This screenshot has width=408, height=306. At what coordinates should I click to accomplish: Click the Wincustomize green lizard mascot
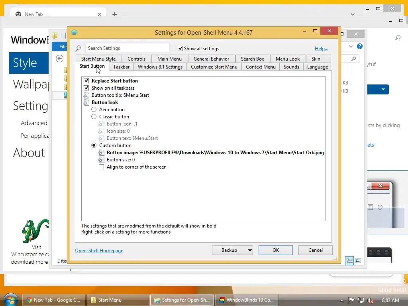(x=35, y=231)
